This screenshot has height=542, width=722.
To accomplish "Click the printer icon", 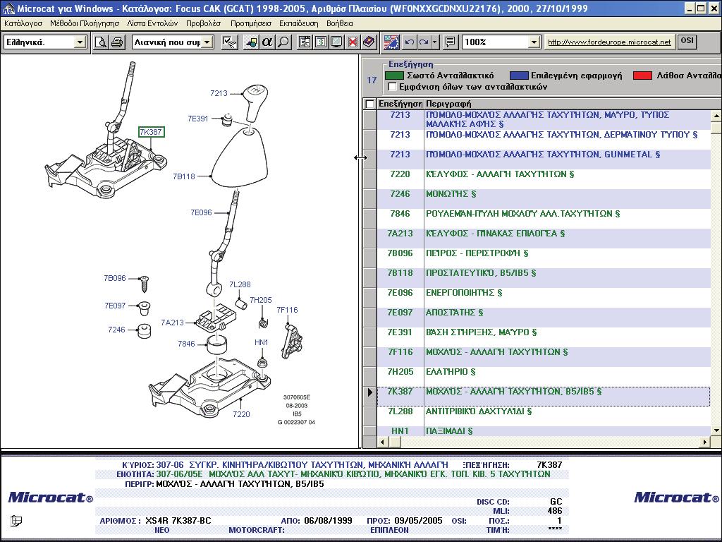I will click(x=117, y=42).
